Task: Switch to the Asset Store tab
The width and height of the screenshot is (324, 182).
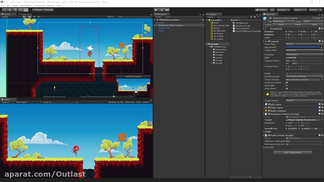Action: click(x=25, y=14)
